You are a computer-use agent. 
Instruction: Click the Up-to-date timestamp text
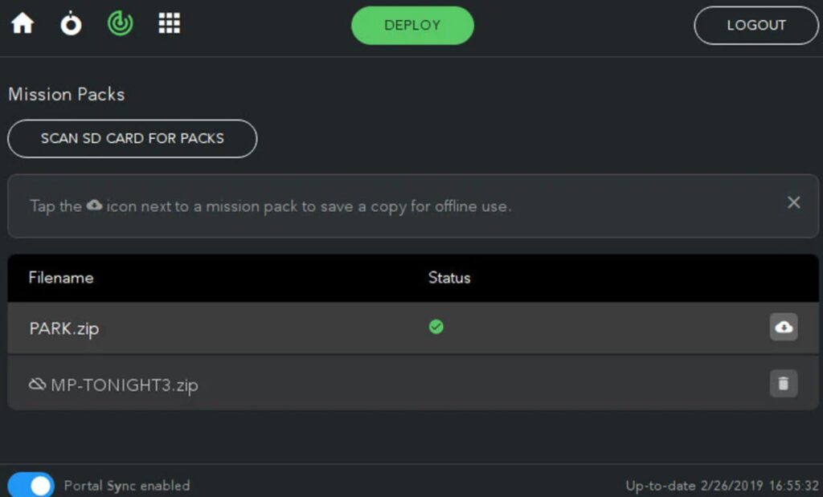coord(722,486)
